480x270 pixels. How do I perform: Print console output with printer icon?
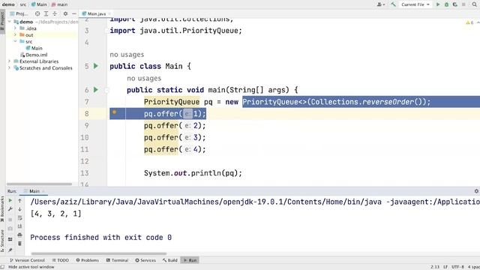20,235
